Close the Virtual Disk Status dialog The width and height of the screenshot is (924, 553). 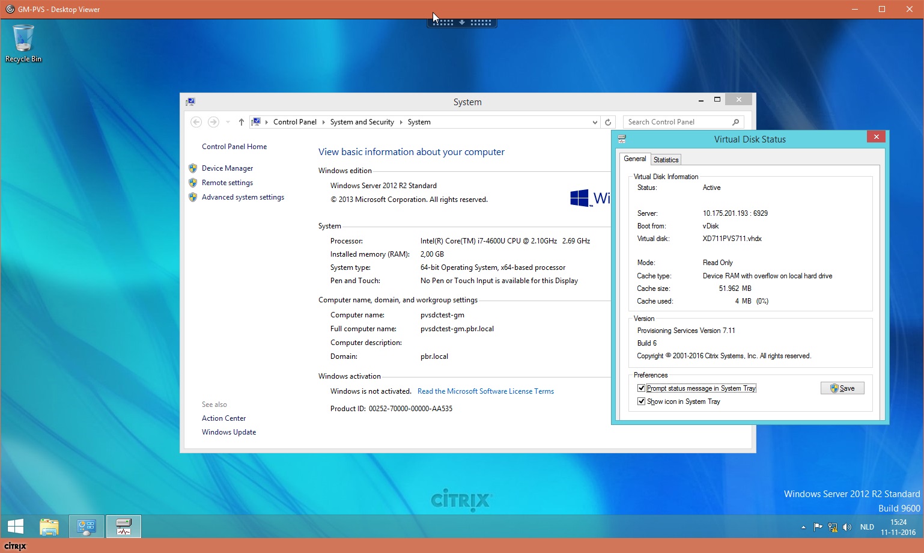(876, 137)
